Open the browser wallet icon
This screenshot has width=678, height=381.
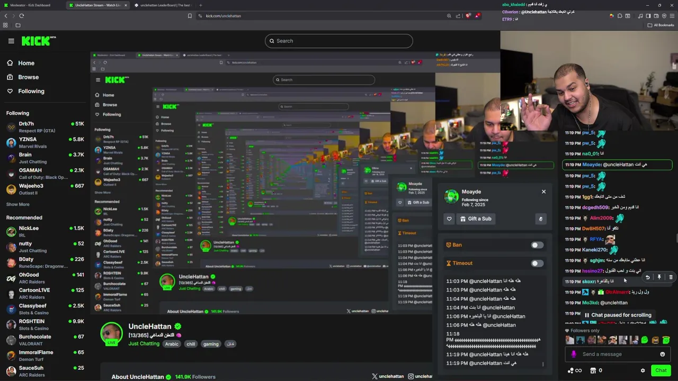656,16
